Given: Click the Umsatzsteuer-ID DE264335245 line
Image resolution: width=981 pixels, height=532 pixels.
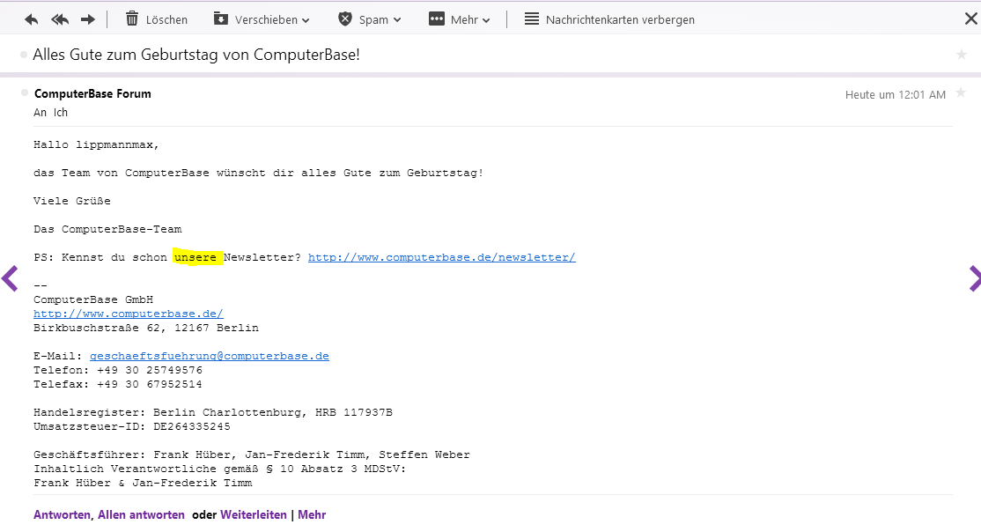Looking at the screenshot, I should pos(132,426).
